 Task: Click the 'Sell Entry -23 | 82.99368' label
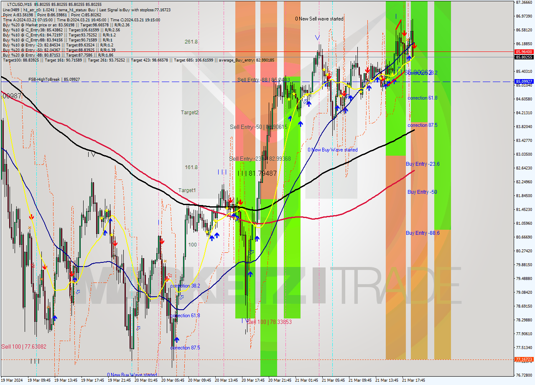(x=260, y=159)
